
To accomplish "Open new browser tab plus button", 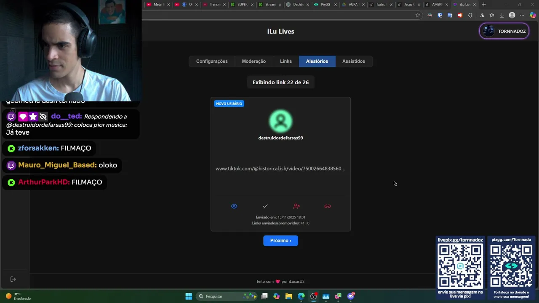I will point(484,5).
